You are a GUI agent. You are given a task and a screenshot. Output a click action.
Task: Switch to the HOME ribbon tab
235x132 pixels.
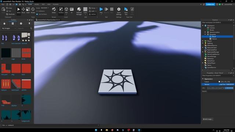(30, 4)
